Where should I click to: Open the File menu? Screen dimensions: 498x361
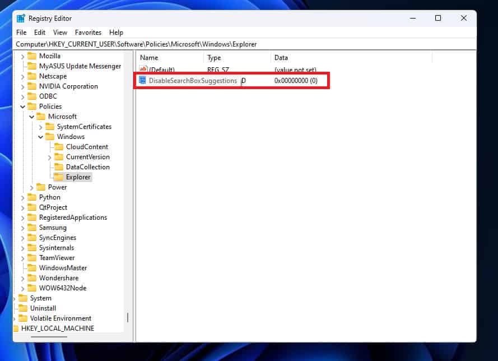[21, 33]
